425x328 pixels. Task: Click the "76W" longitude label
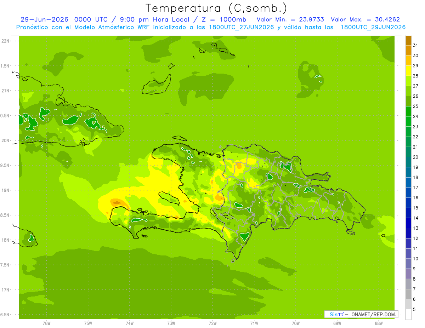(x=46, y=323)
